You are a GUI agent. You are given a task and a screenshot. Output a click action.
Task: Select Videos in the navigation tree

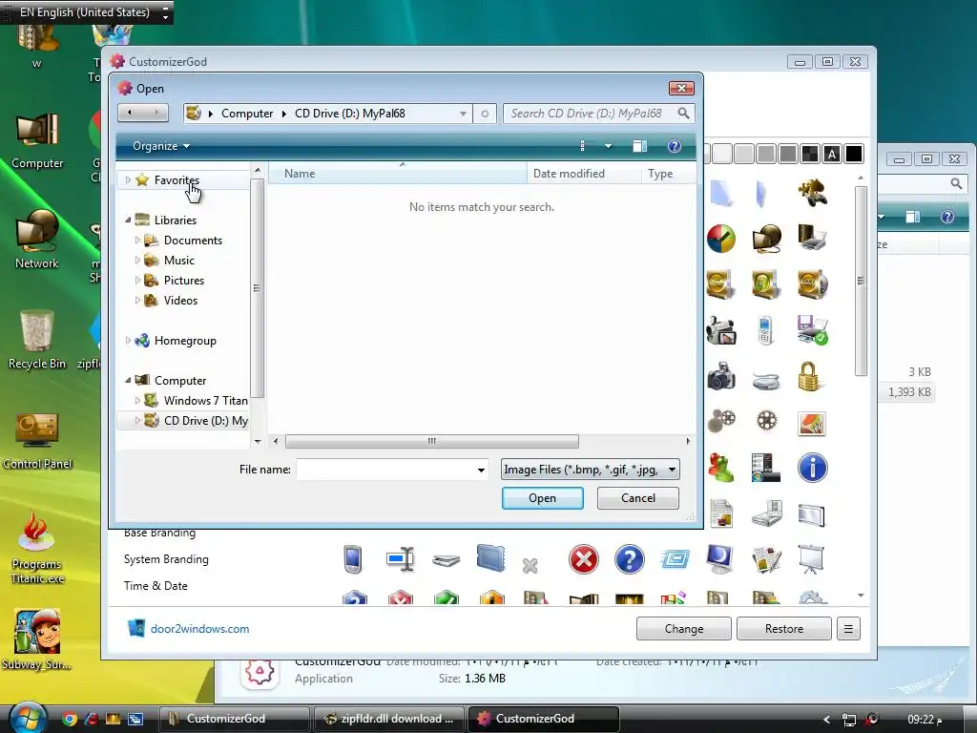tap(180, 300)
